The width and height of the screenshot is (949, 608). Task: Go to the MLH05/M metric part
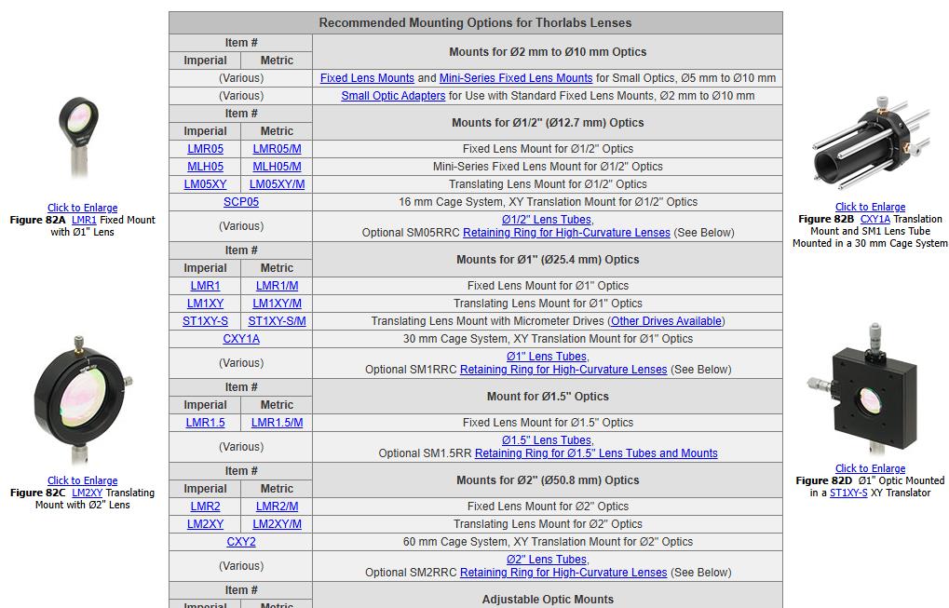[x=278, y=167]
